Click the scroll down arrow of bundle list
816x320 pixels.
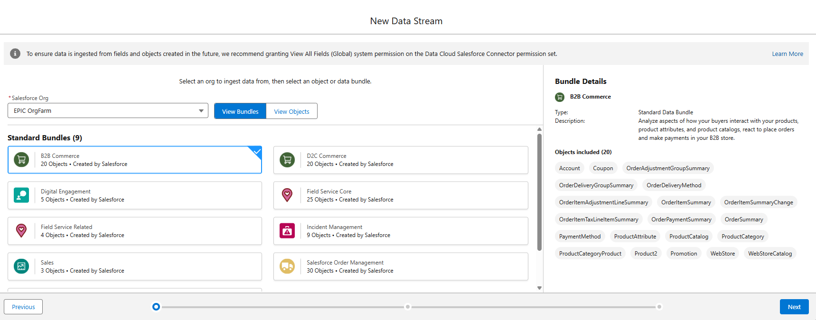point(539,288)
